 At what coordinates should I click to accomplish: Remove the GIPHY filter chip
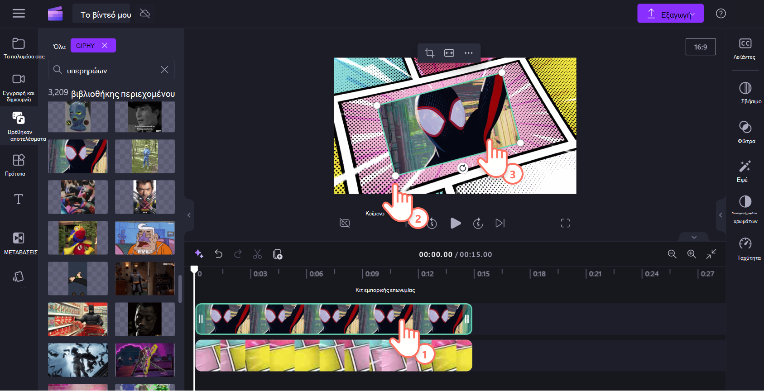click(105, 45)
